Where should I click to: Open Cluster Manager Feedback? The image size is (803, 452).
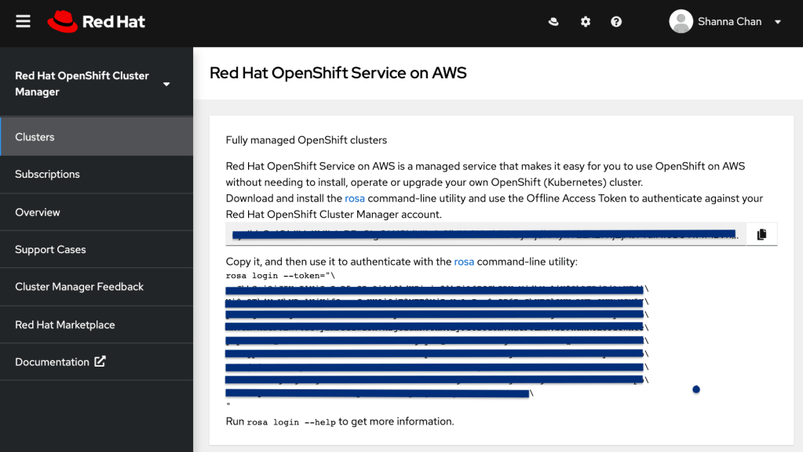79,287
